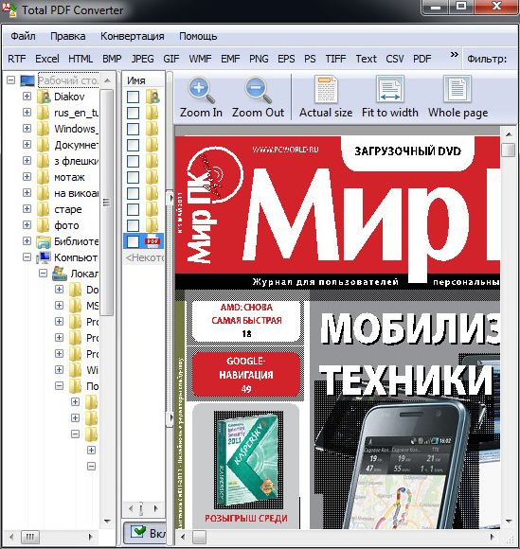Convert to PNG format

tap(259, 59)
